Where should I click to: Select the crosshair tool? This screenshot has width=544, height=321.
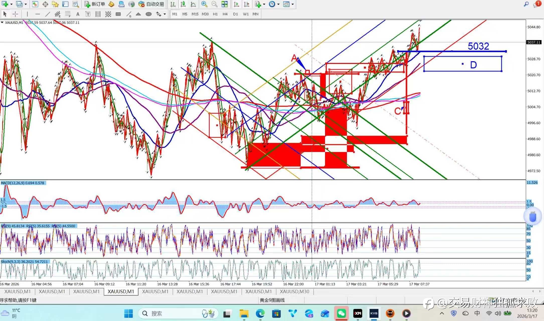pyautogui.click(x=15, y=14)
